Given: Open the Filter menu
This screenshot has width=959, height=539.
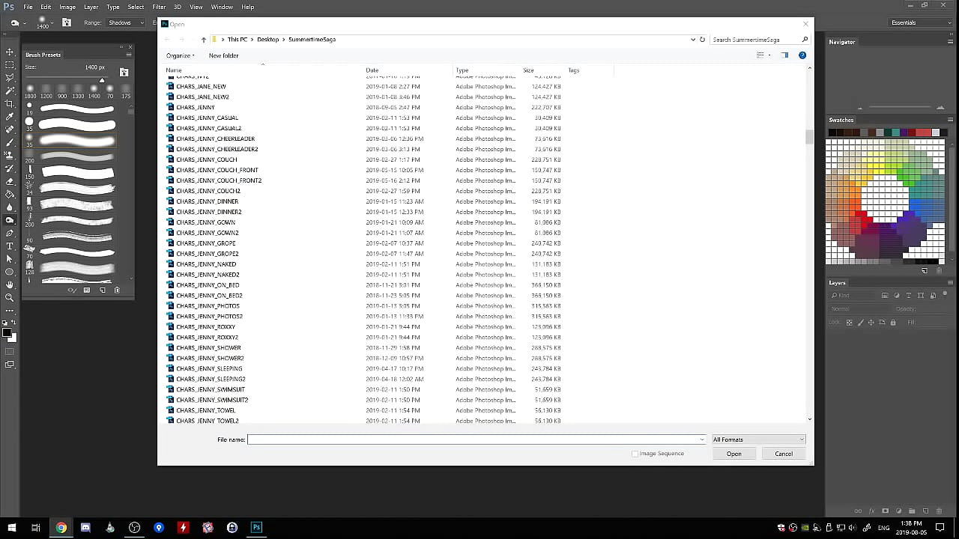Looking at the screenshot, I should [159, 7].
